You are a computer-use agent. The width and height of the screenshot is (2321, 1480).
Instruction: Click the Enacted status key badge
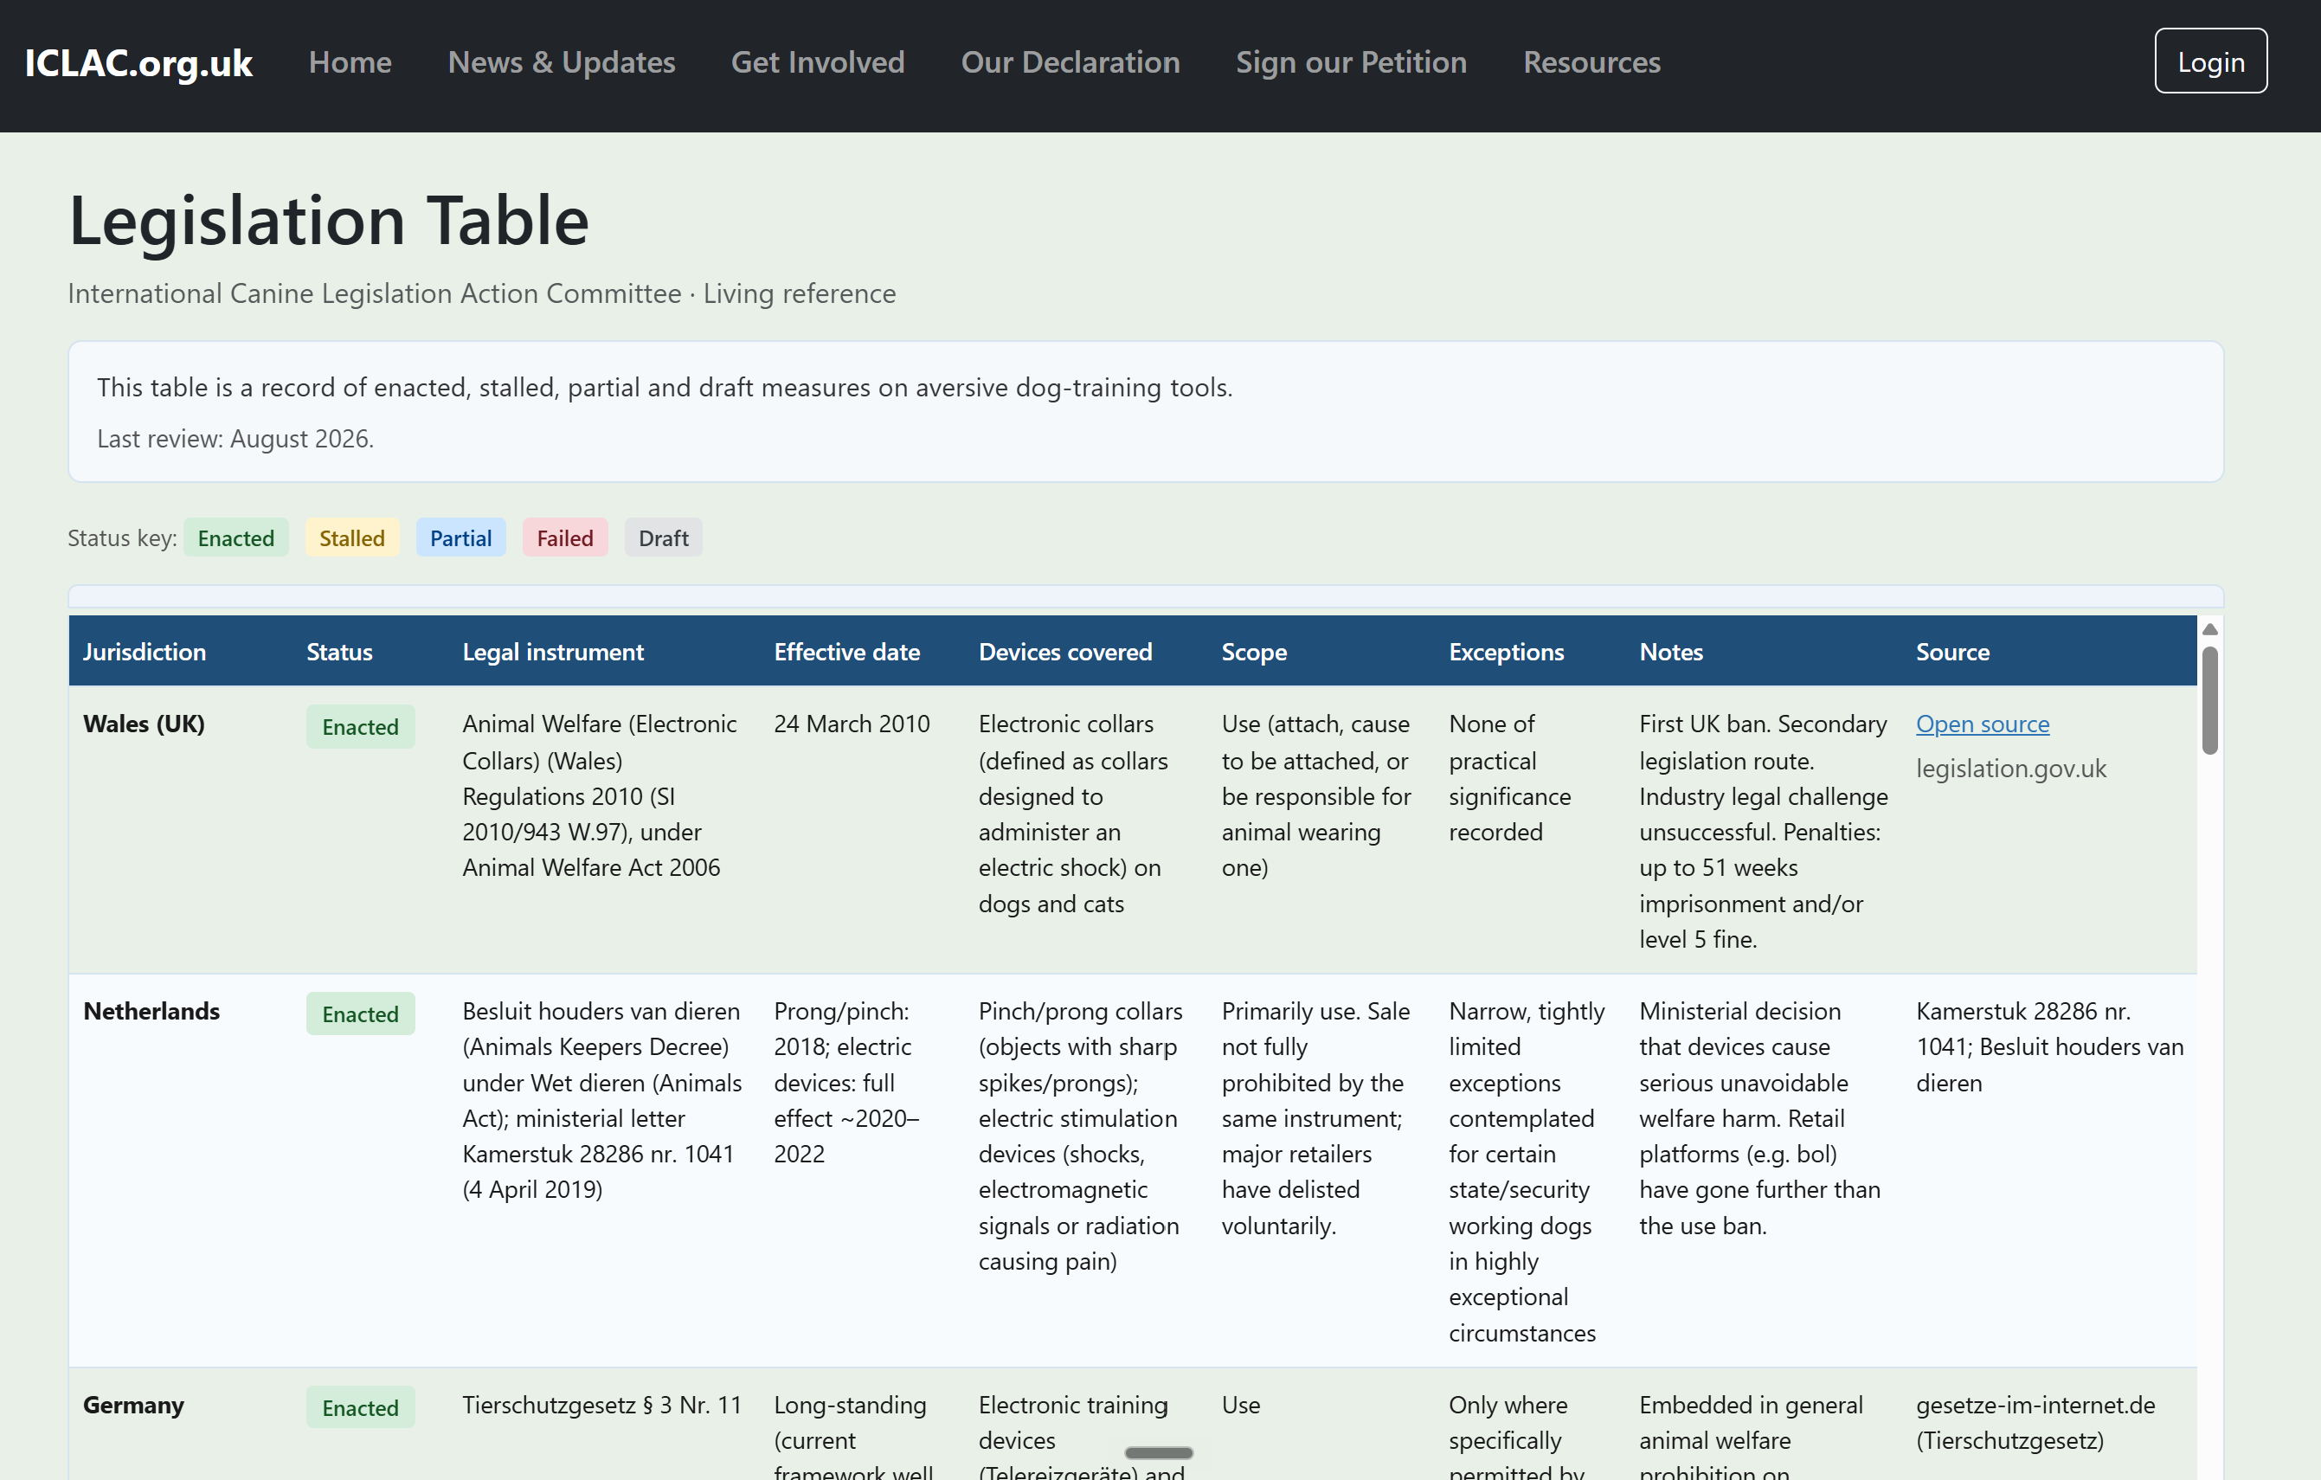(236, 538)
